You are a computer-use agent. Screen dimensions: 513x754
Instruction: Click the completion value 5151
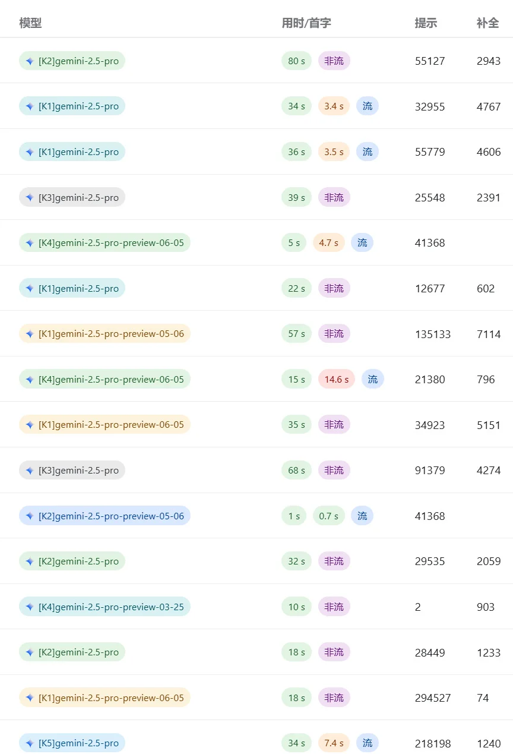(x=489, y=425)
